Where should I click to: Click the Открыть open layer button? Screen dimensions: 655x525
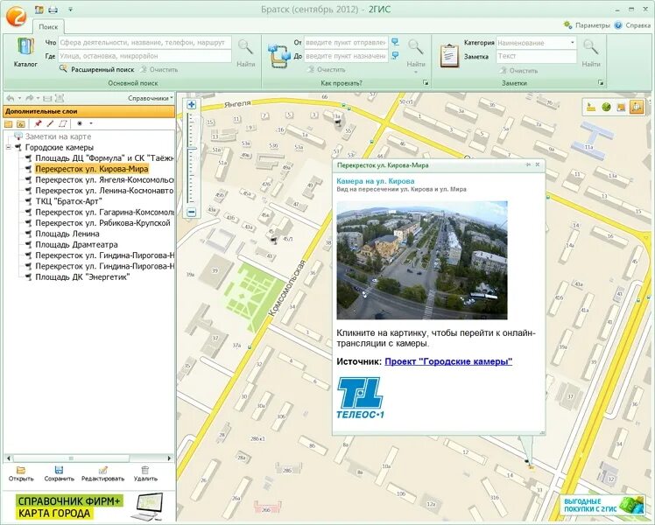pos(21,474)
